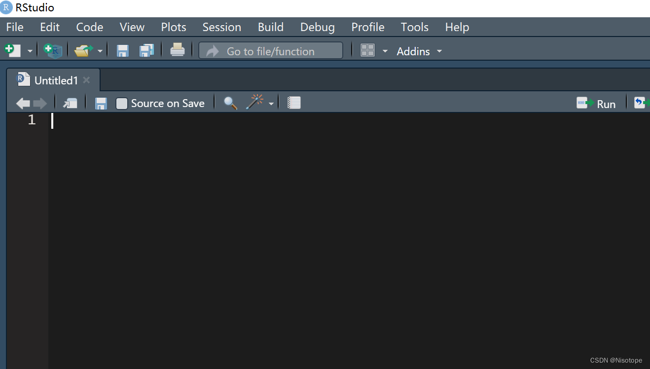Open the Build menu

point(271,27)
